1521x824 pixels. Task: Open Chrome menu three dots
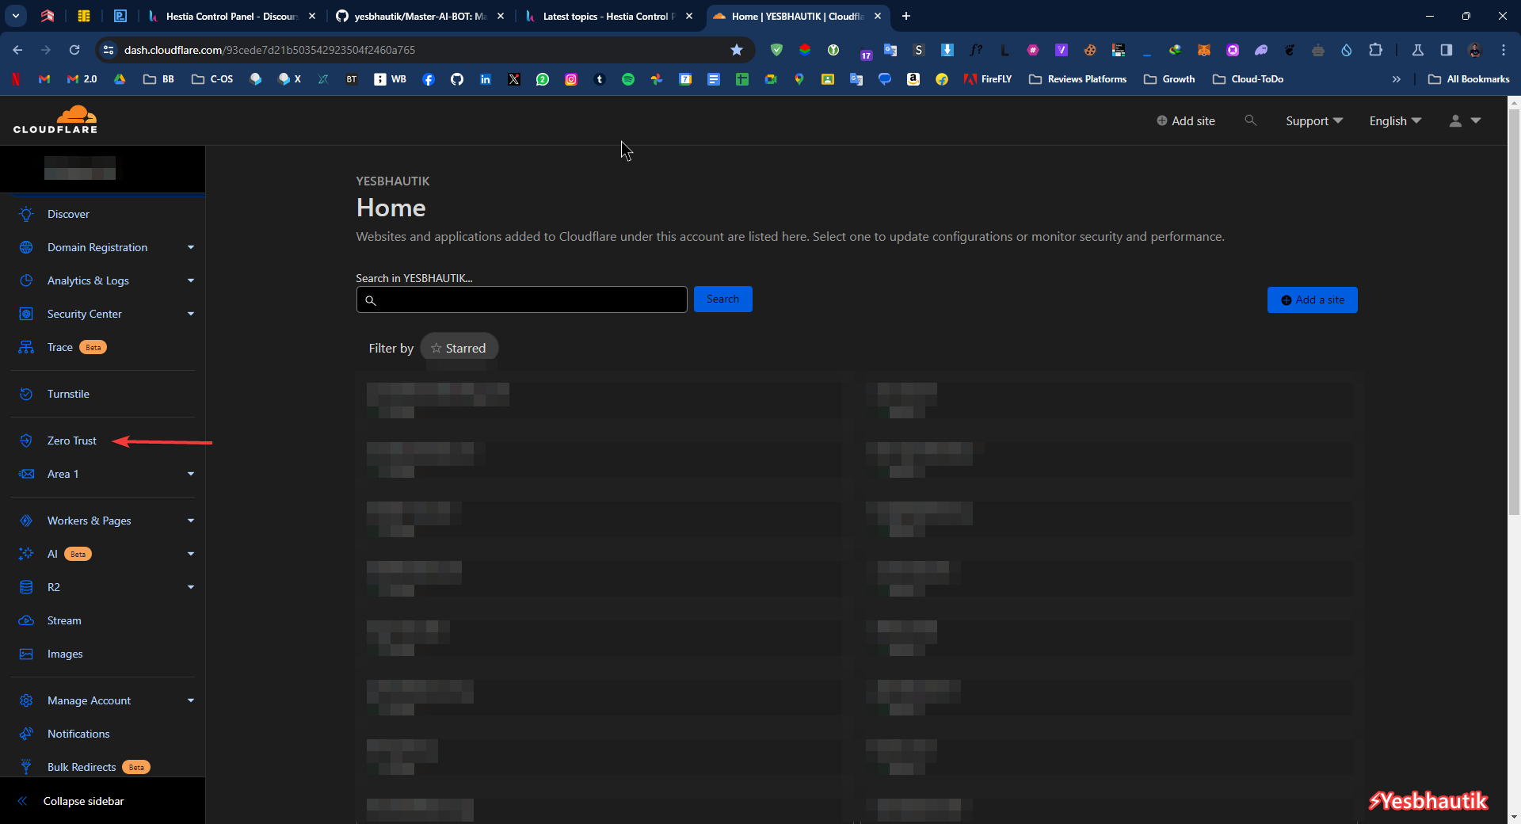click(x=1504, y=50)
